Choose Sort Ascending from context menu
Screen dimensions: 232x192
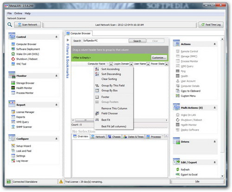(114, 69)
